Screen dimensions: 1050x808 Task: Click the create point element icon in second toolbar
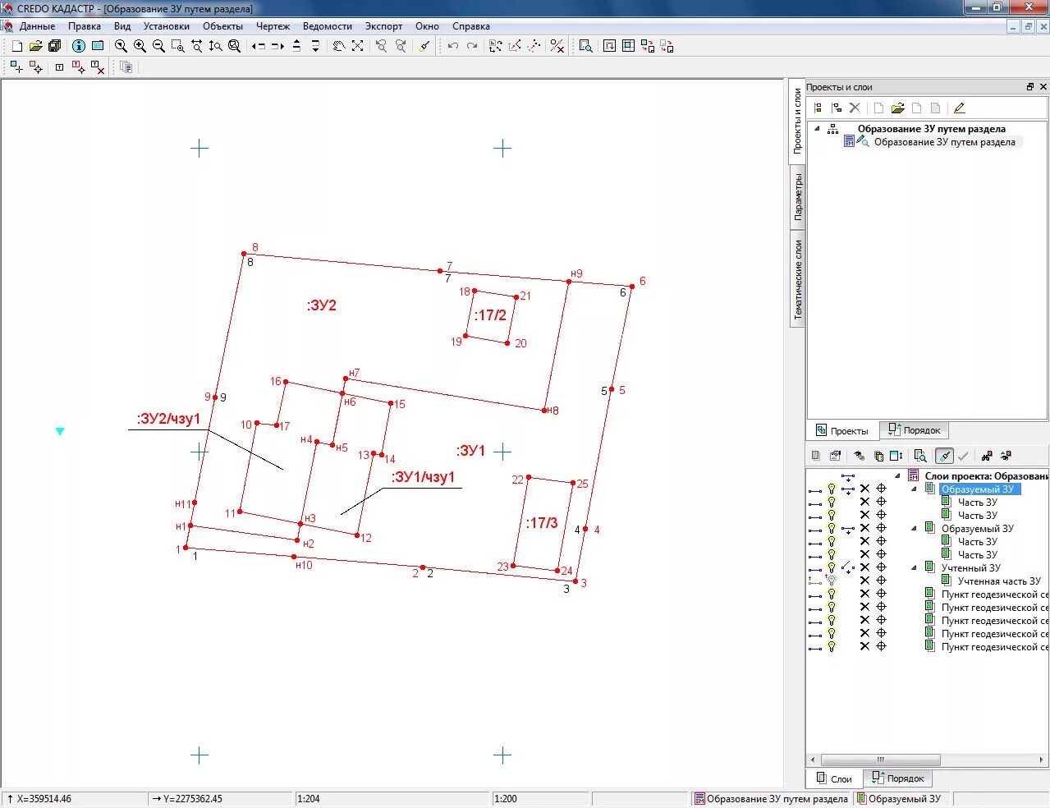point(16,67)
